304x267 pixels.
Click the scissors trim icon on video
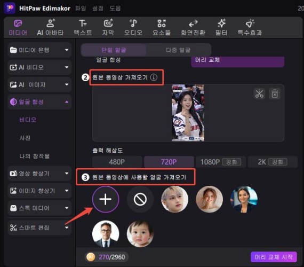point(259,94)
